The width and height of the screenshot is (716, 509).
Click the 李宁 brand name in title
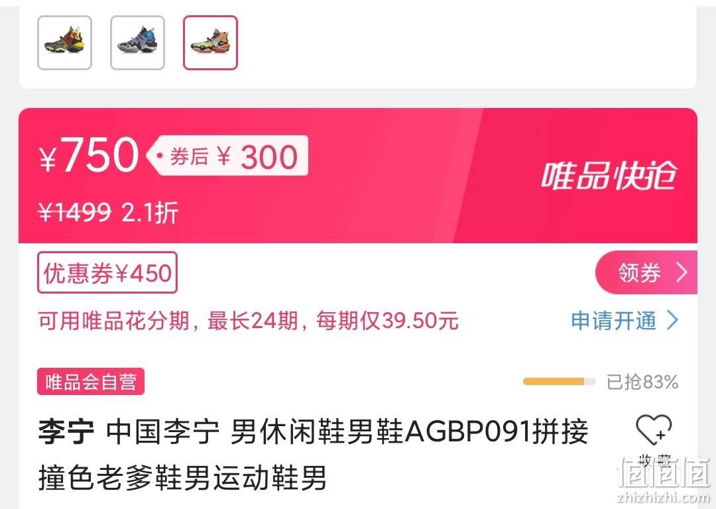(x=66, y=431)
